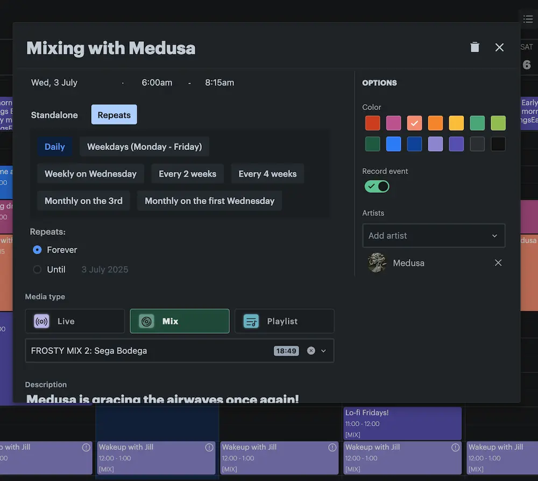This screenshot has height=481, width=538.
Task: Pick the checked salmon color swatch
Action: (414, 123)
